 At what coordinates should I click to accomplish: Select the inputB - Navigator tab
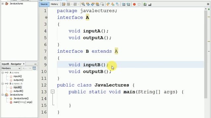click(x=12, y=64)
